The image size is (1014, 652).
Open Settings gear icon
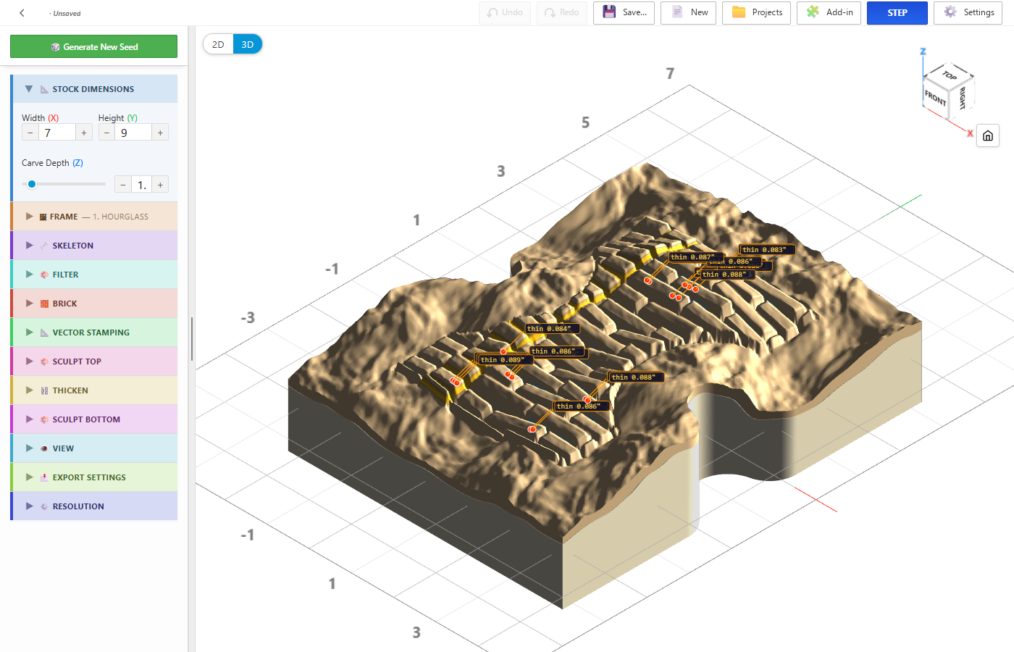pos(950,12)
